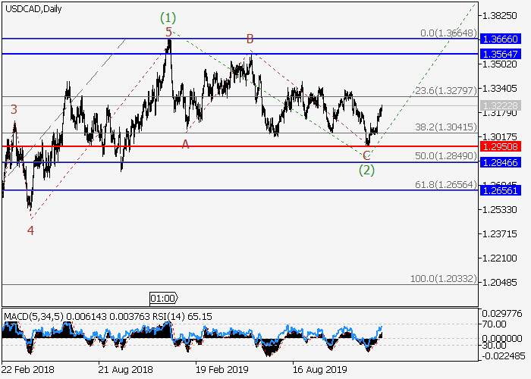Image resolution: width=531 pixels, height=379 pixels.
Task: Select the red wave A label
Action: (x=185, y=143)
